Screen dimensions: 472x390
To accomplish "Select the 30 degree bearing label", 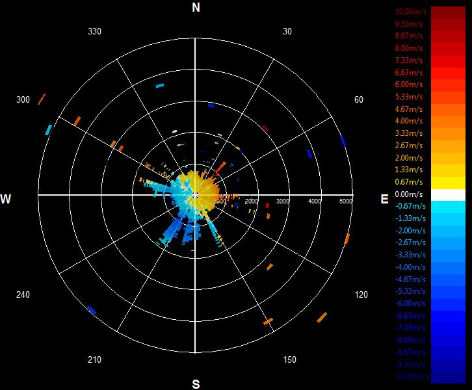I will click(287, 31).
